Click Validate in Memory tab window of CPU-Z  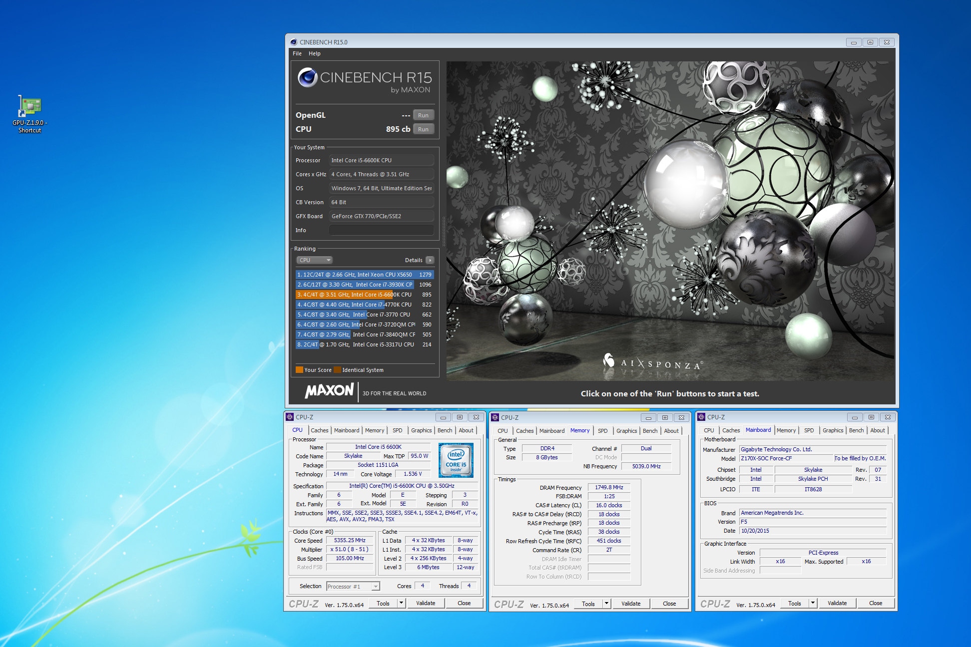pos(631,604)
